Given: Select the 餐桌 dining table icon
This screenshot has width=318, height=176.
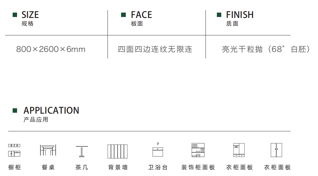Looking at the screenshot, I should (x=48, y=150).
